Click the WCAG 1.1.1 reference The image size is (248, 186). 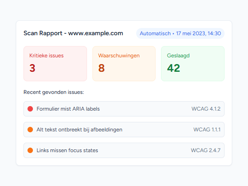[207, 130]
